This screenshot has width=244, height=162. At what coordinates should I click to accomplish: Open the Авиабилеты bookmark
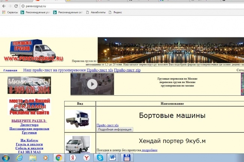click(96, 12)
